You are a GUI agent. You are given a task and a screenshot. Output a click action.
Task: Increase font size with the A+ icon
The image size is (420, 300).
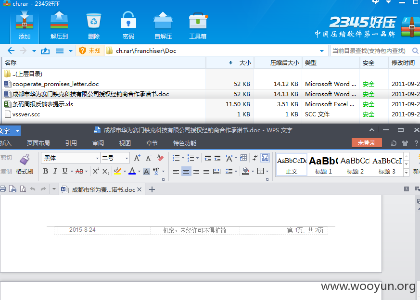point(137,158)
